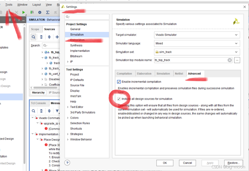
Task: Click the settings gear icon in main toolbar
Action: tap(40, 12)
